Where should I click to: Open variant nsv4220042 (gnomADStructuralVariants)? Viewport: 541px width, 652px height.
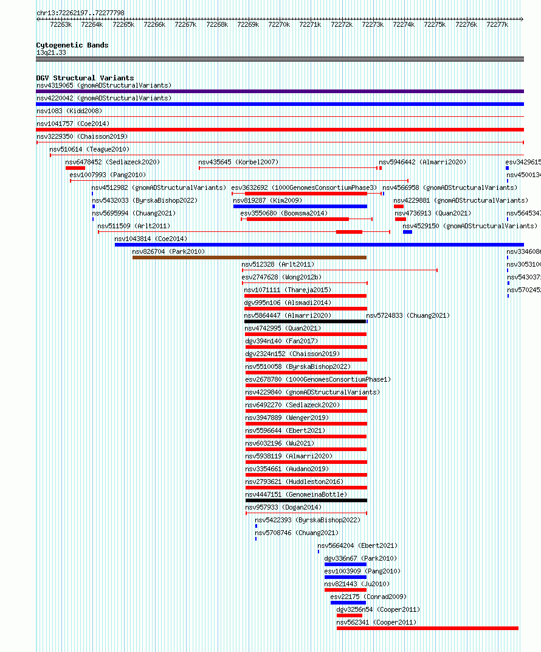pyautogui.click(x=104, y=98)
